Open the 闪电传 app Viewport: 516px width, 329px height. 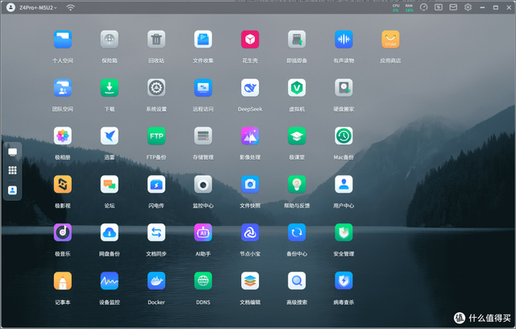(x=156, y=184)
